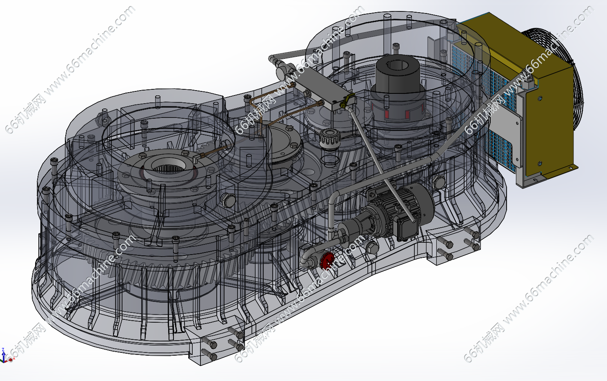This screenshot has height=381, width=607.
Task: Click the hex plug below pump motor
Action: point(371,247)
